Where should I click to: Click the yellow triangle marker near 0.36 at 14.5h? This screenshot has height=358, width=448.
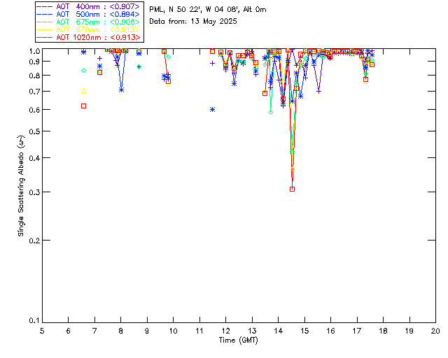(x=292, y=169)
